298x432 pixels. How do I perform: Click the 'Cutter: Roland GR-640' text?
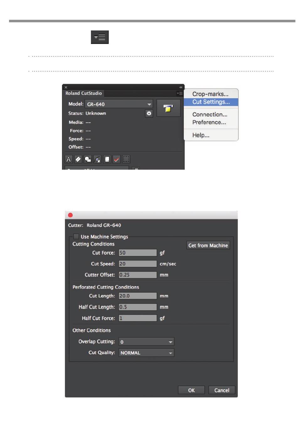[x=94, y=225]
